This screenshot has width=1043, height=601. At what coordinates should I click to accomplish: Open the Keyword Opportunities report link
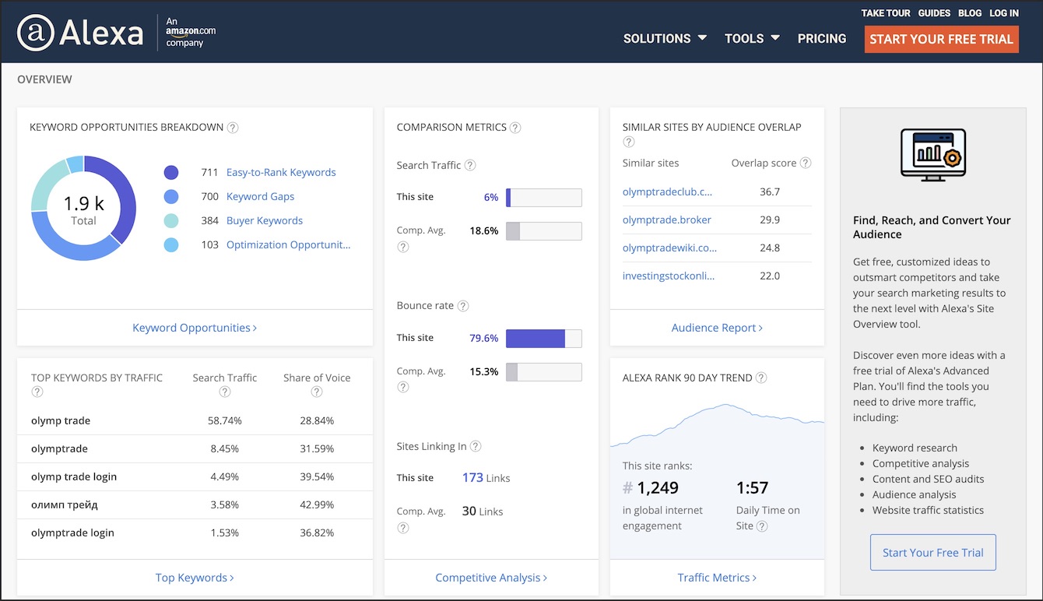195,328
